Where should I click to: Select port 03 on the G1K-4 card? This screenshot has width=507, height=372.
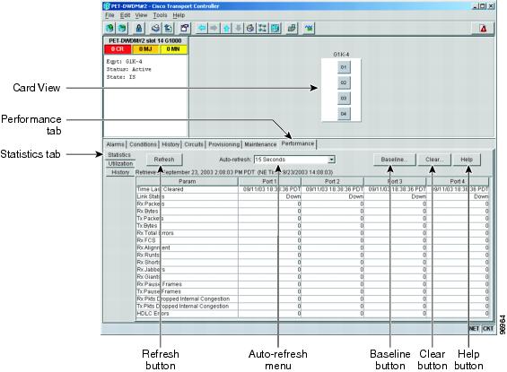click(344, 99)
